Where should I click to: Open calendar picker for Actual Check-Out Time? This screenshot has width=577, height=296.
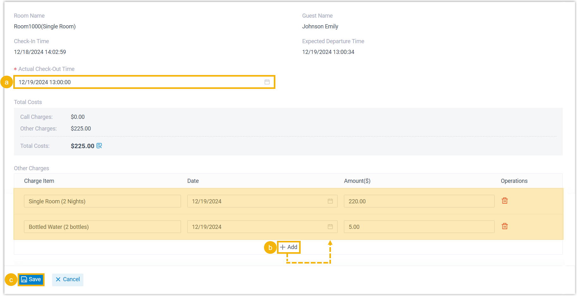pos(267,82)
